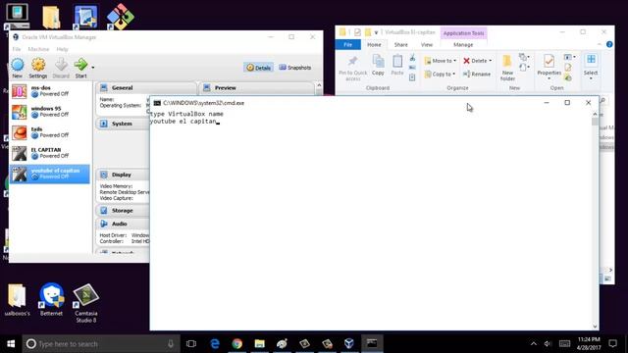
Task: Collapse the Storage section header
Action: tap(123, 211)
